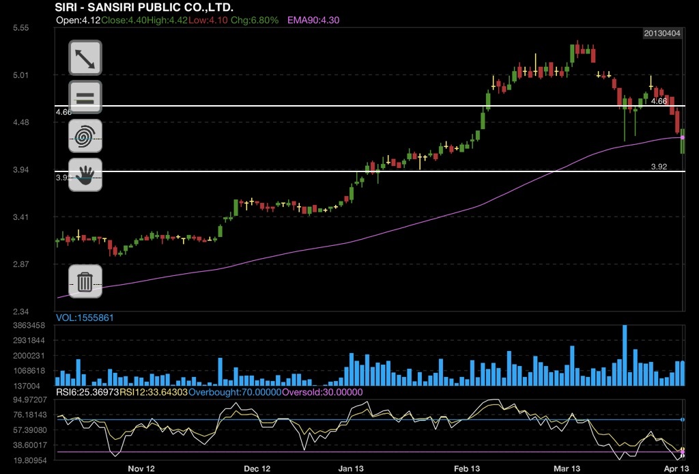
Task: Click the Oversold:30.00000 label
Action: pyautogui.click(x=323, y=393)
